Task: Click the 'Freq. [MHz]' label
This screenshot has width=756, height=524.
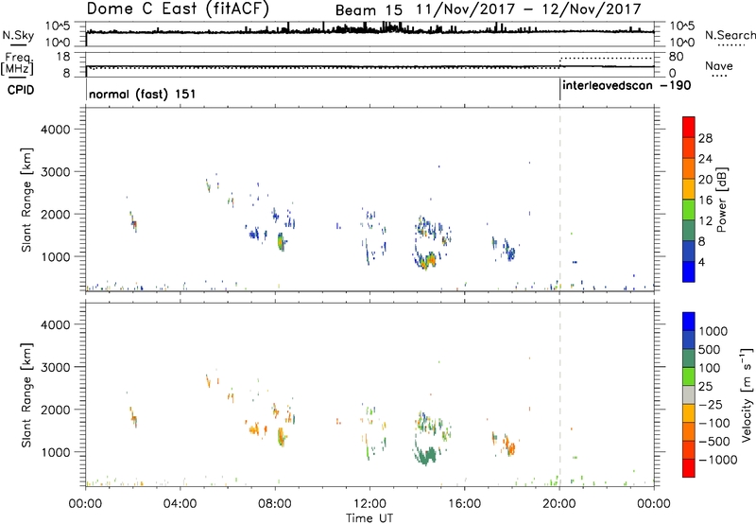Action: point(17,63)
